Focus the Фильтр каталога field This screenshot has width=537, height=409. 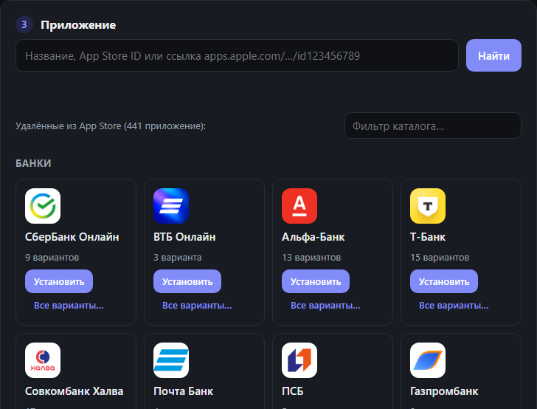coord(433,126)
